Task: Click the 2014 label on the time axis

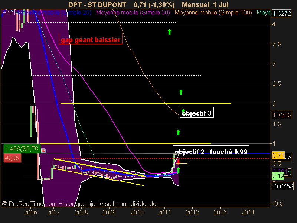Action: coord(248,212)
